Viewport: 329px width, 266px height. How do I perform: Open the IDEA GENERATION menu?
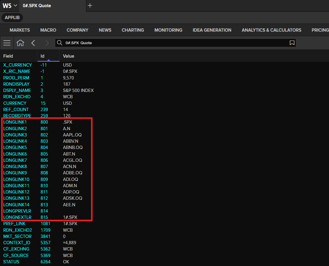point(212,30)
